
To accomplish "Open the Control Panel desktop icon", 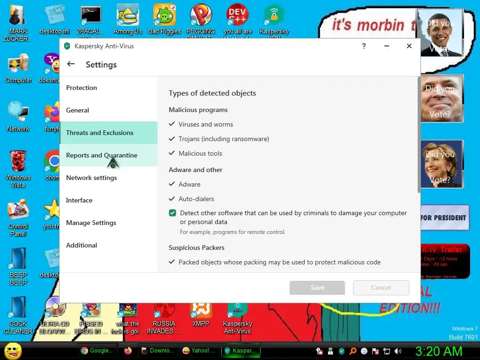I will point(18,217).
